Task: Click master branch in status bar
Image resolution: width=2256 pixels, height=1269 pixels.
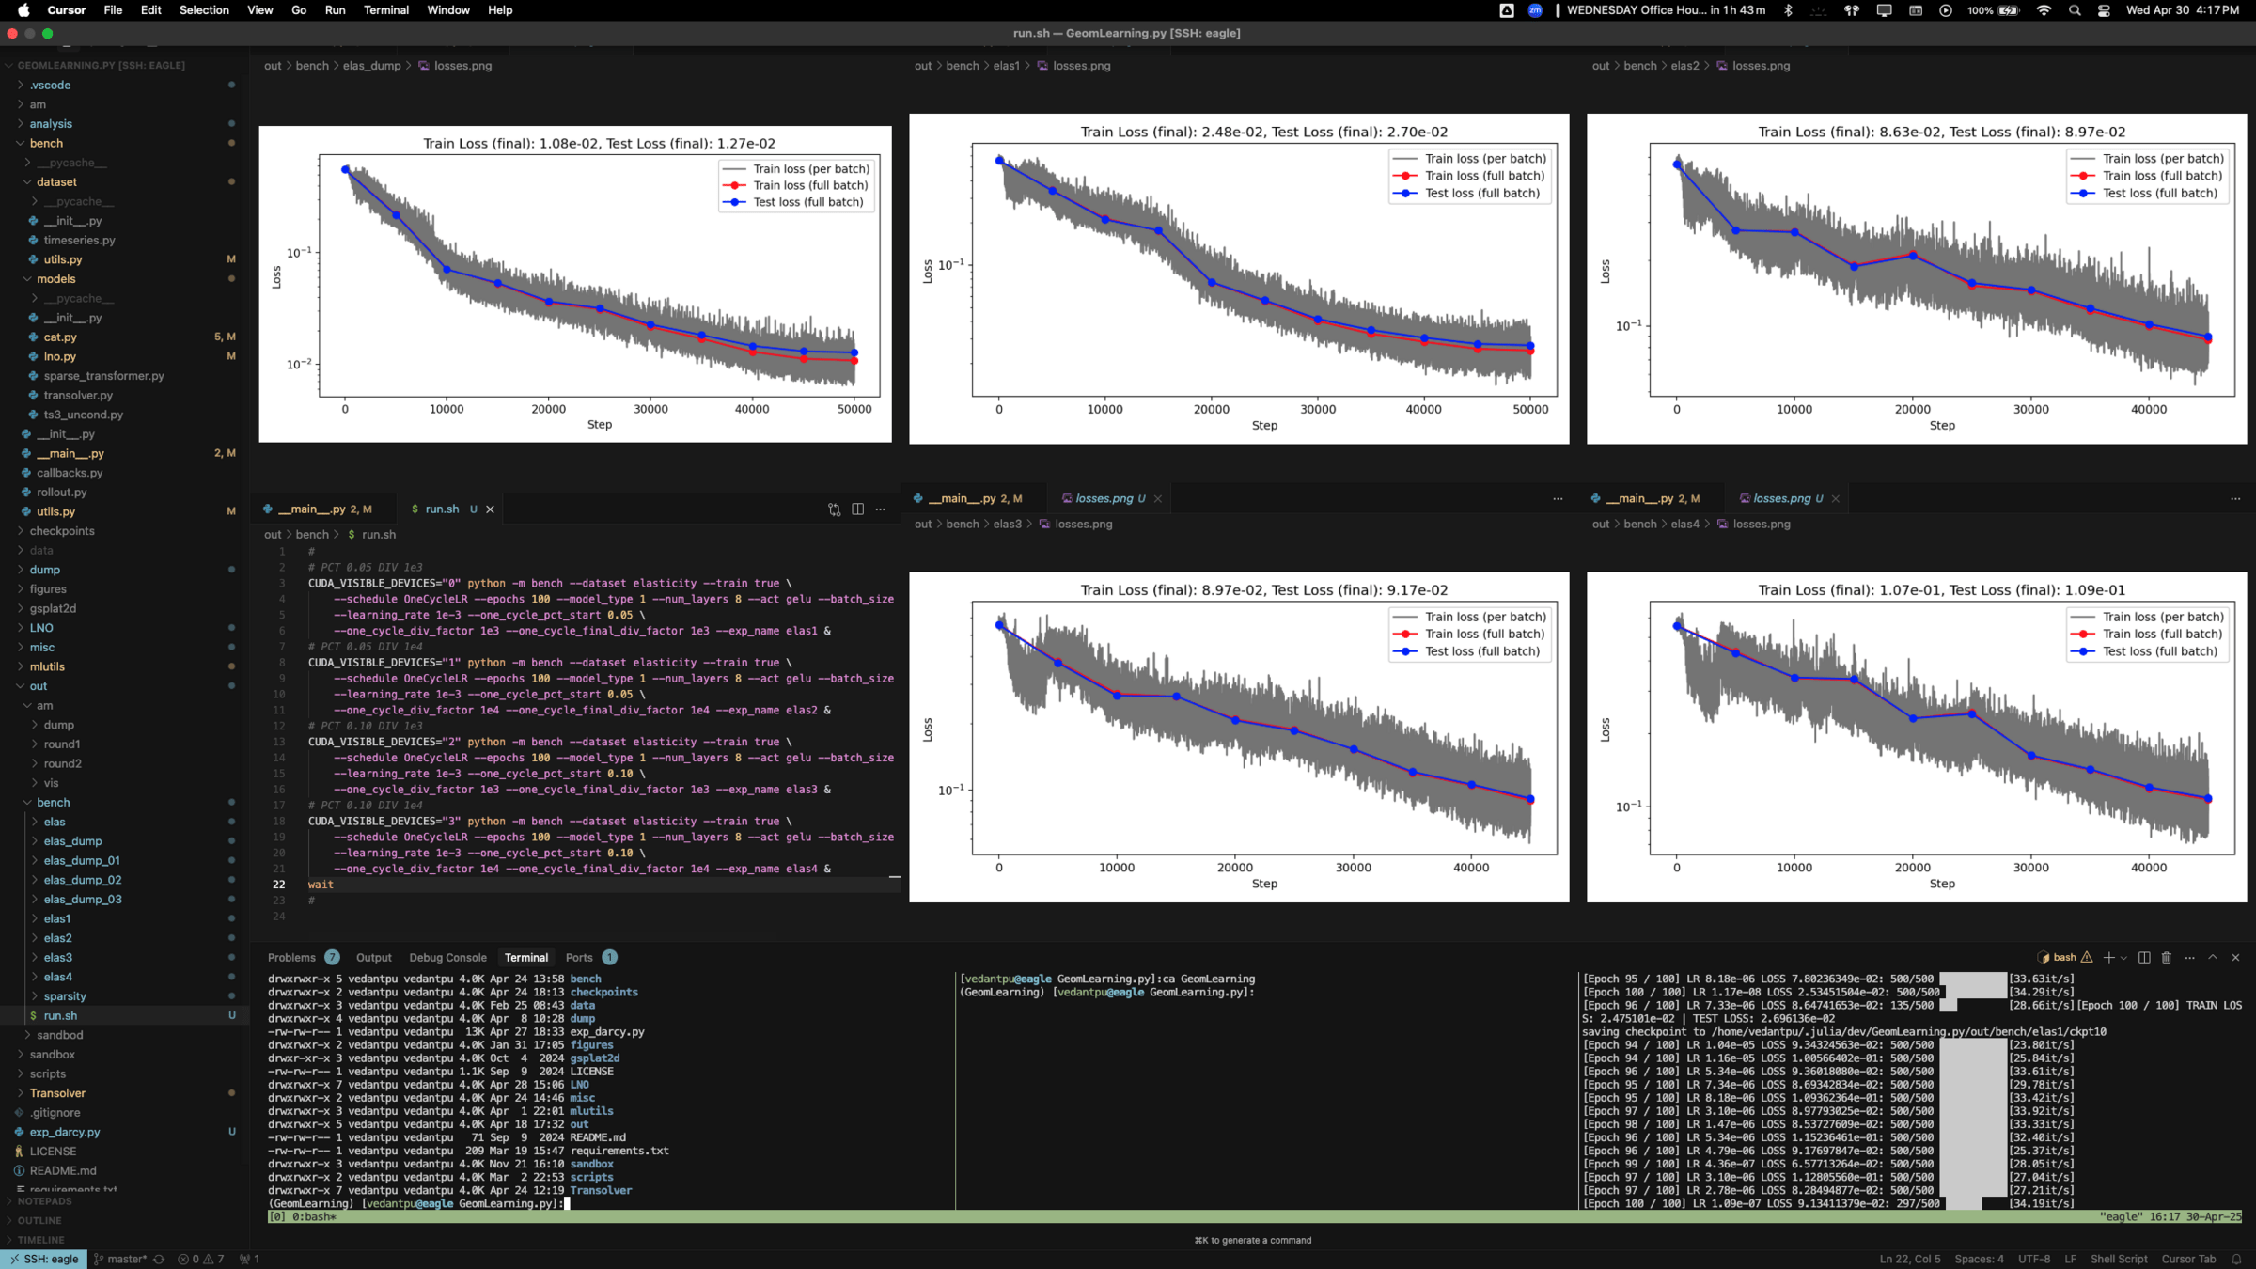Action: pos(122,1259)
